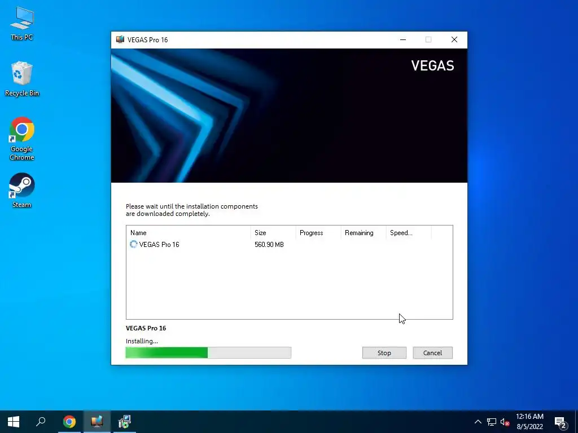Screen dimensions: 578x433
Task: Click the green installation progress bar
Action: click(208, 352)
